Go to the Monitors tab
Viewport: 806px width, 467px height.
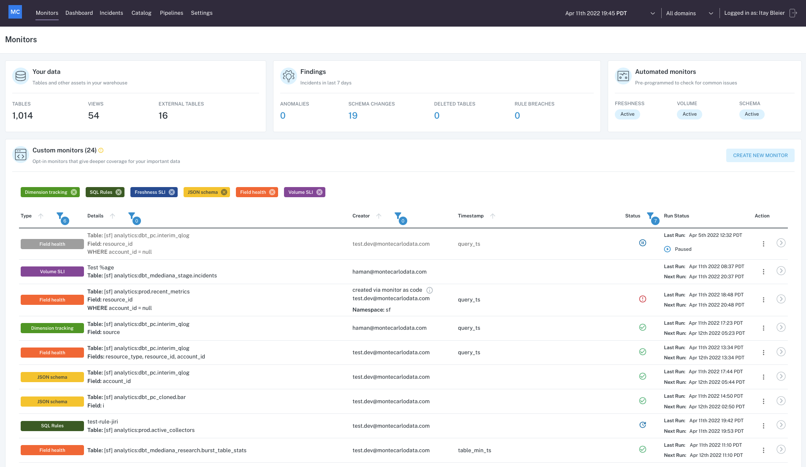[x=47, y=13]
